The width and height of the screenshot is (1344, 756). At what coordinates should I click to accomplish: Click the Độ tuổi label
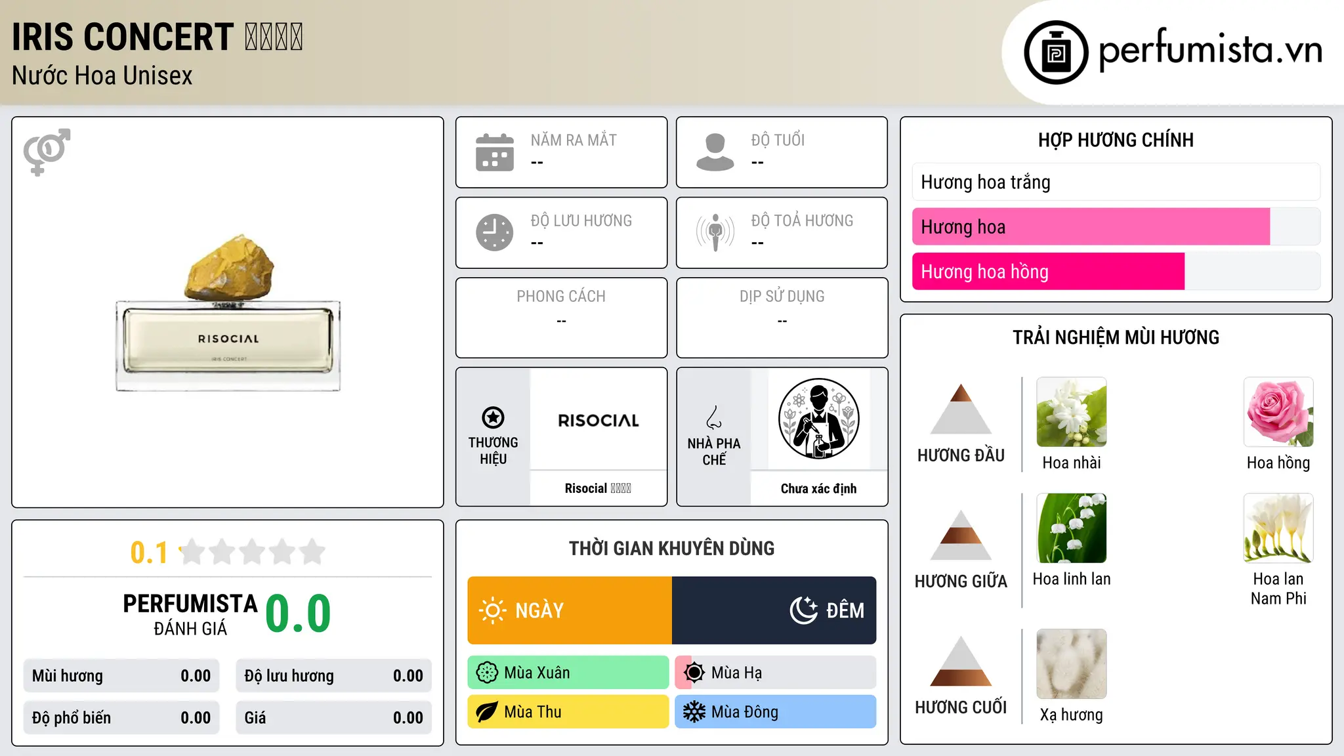click(778, 140)
